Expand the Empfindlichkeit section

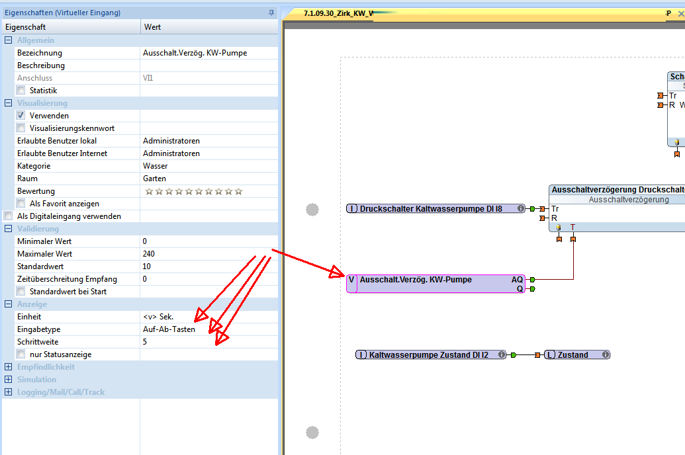tap(8, 367)
